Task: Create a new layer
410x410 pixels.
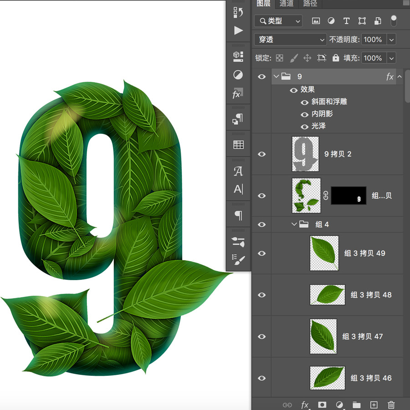Action: [374, 405]
